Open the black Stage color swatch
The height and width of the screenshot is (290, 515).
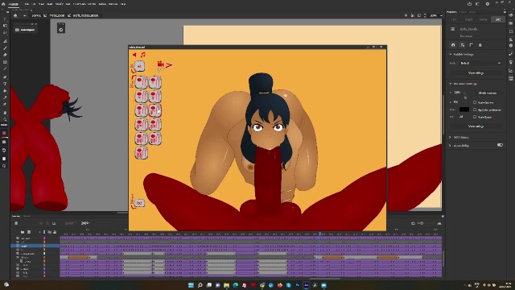click(x=463, y=110)
